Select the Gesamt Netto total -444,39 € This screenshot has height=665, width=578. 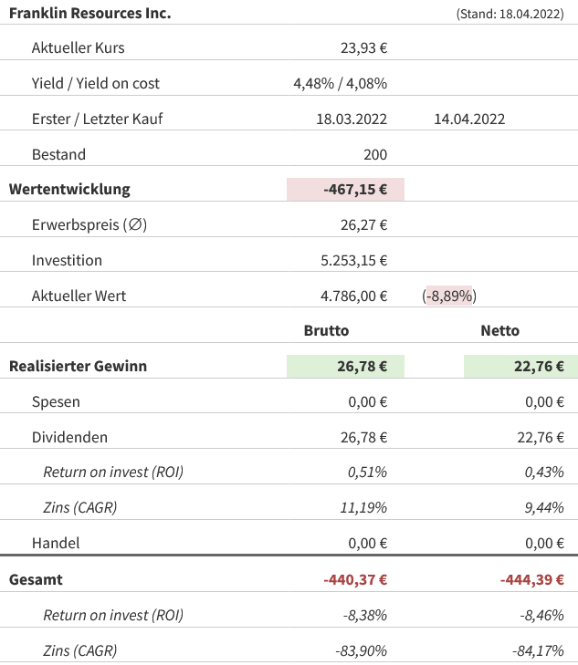532,579
